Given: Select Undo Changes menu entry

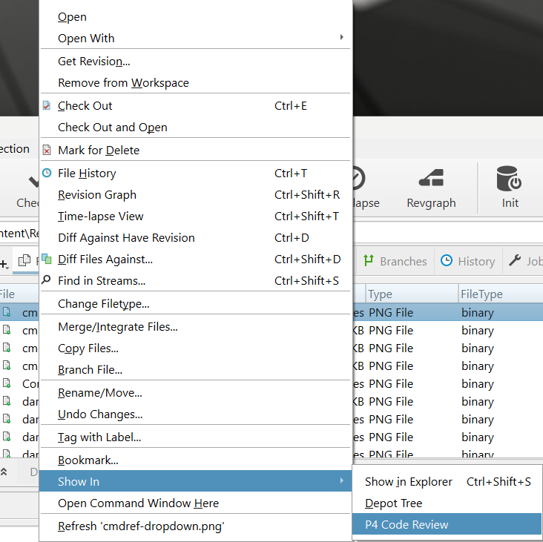Looking at the screenshot, I should coord(100,414).
